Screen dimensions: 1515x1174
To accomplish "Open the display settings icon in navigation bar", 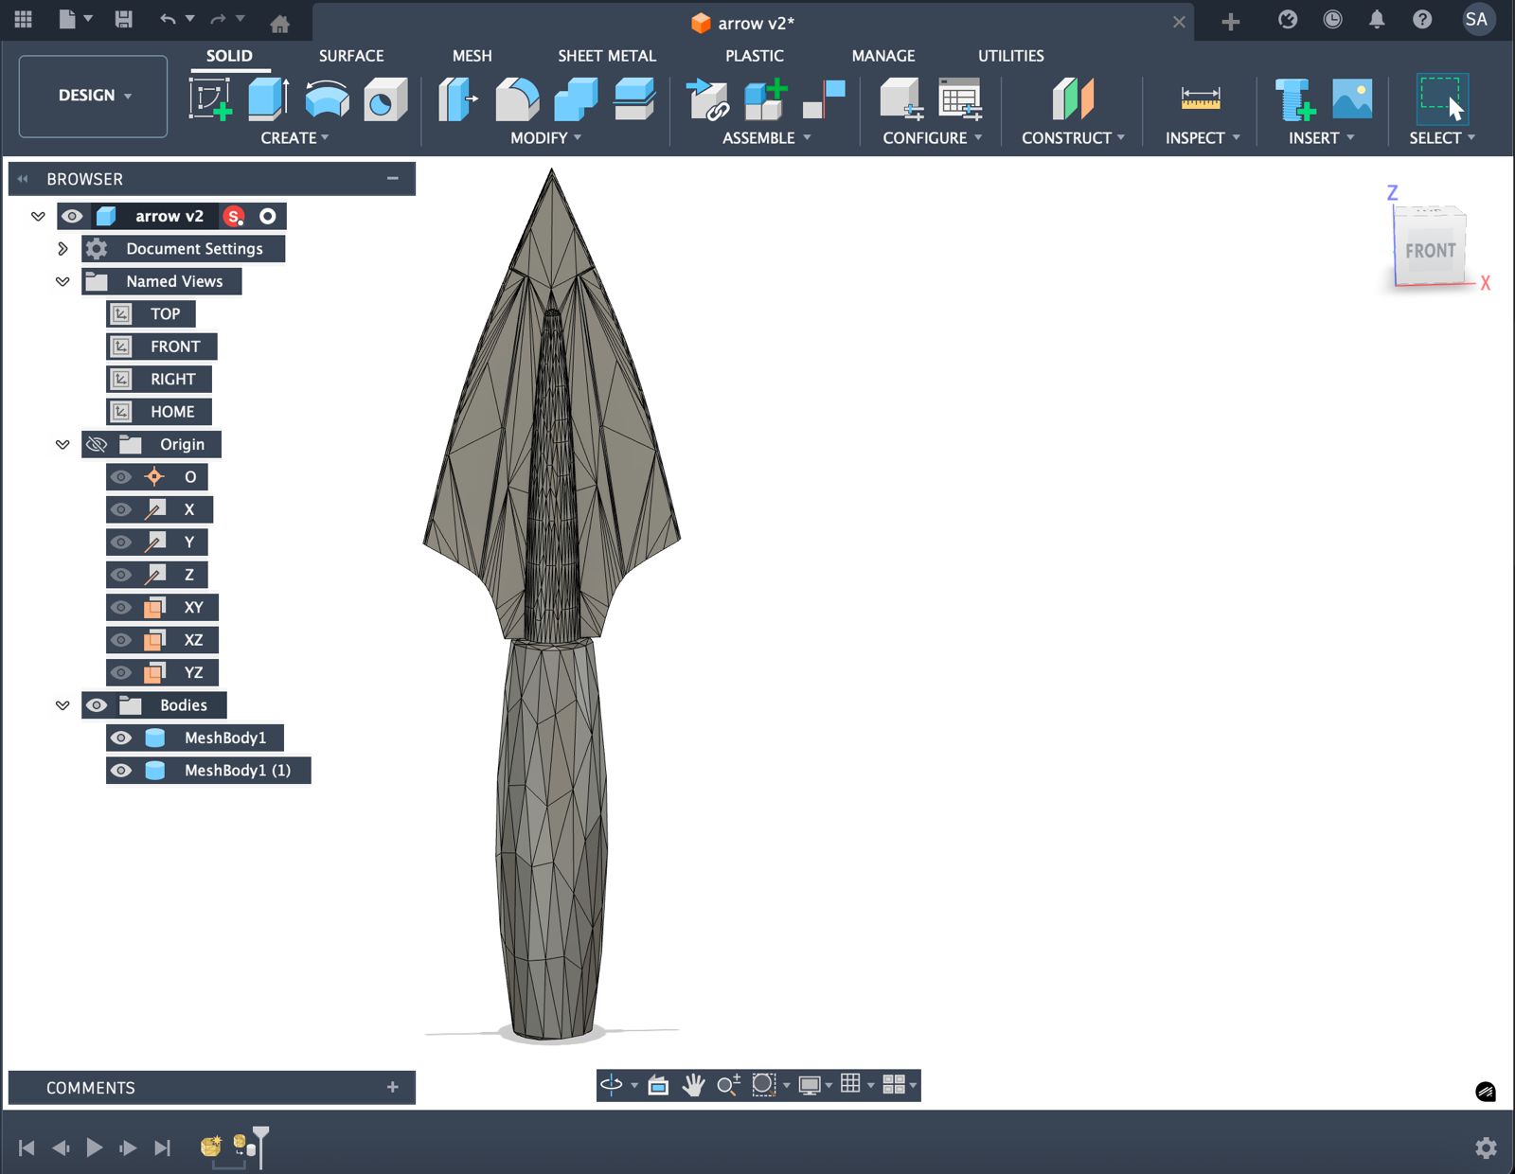I will [x=810, y=1085].
